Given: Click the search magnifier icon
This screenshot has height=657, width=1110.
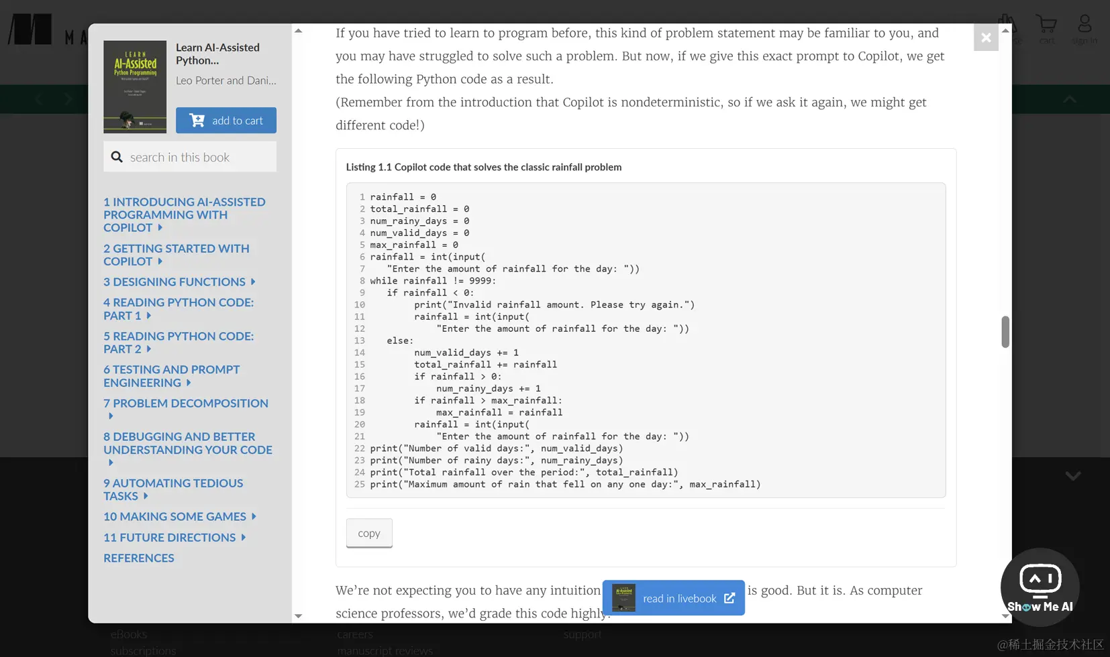Looking at the screenshot, I should (x=117, y=157).
